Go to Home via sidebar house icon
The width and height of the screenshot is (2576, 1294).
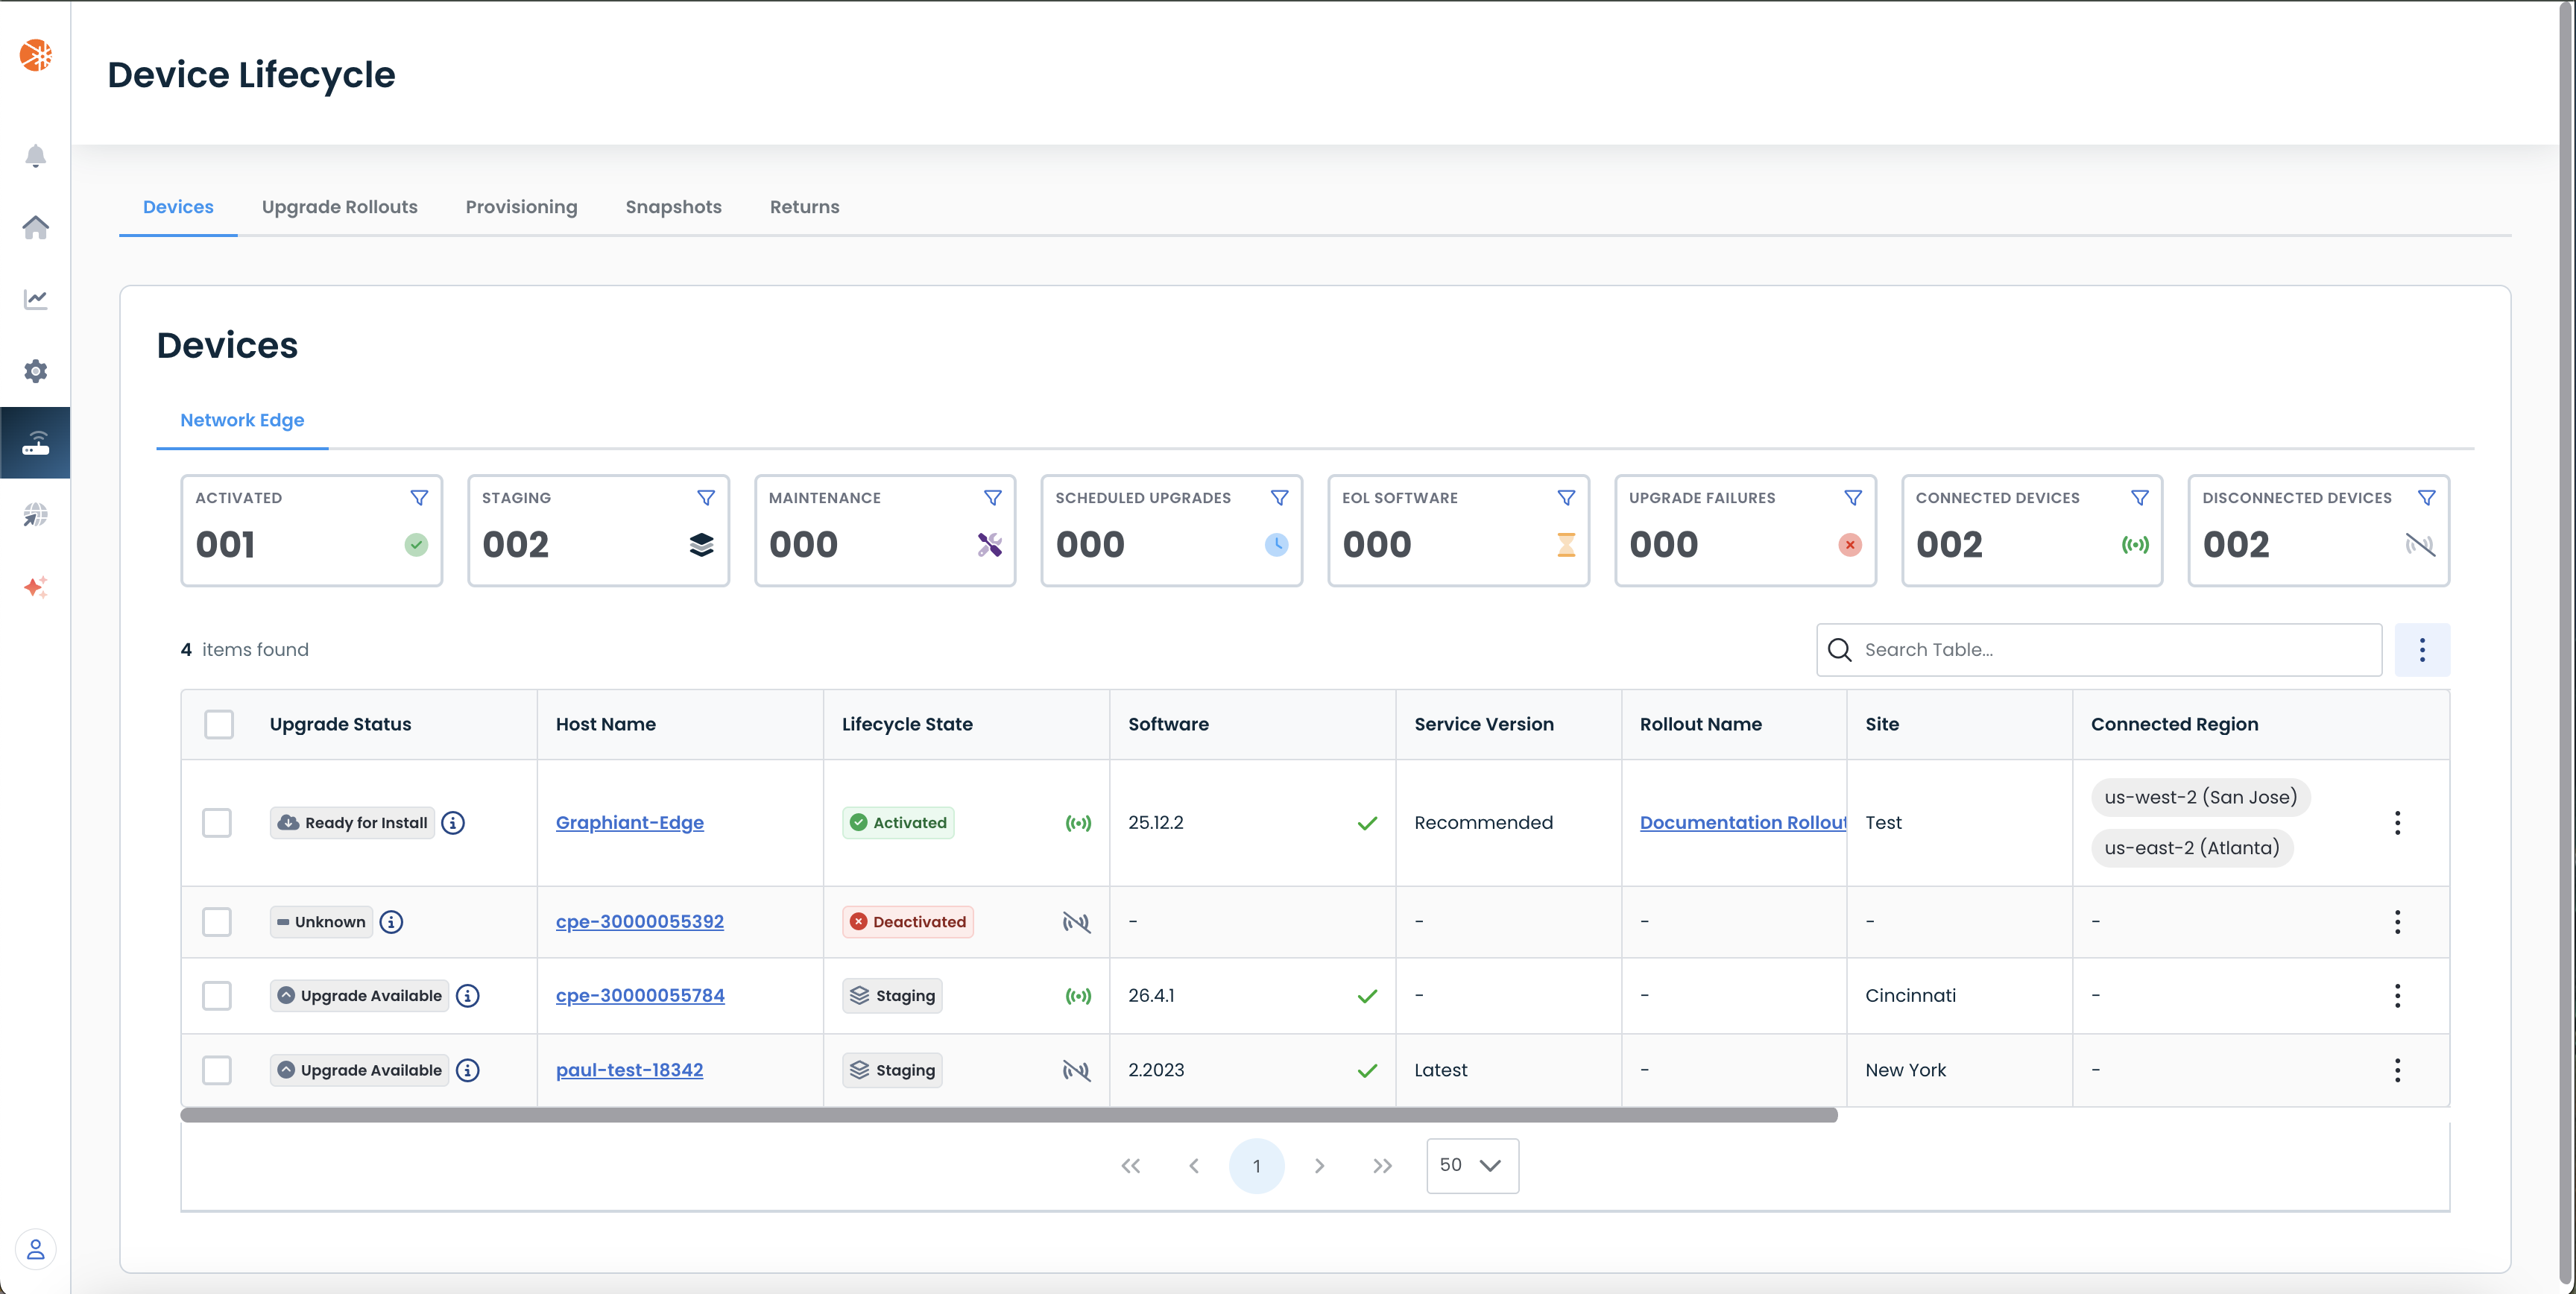pos(35,227)
